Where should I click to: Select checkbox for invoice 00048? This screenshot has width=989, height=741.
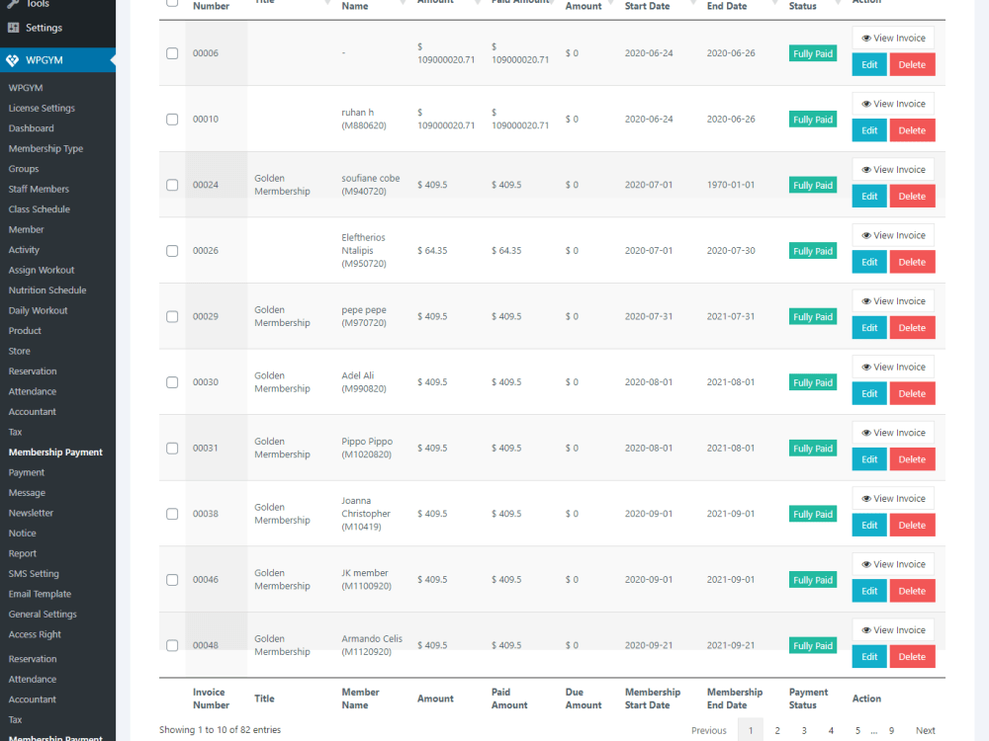coord(172,645)
